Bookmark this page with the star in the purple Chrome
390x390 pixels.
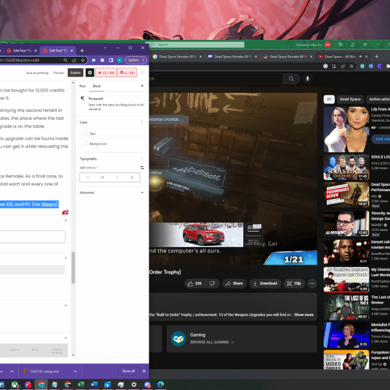(83, 60)
